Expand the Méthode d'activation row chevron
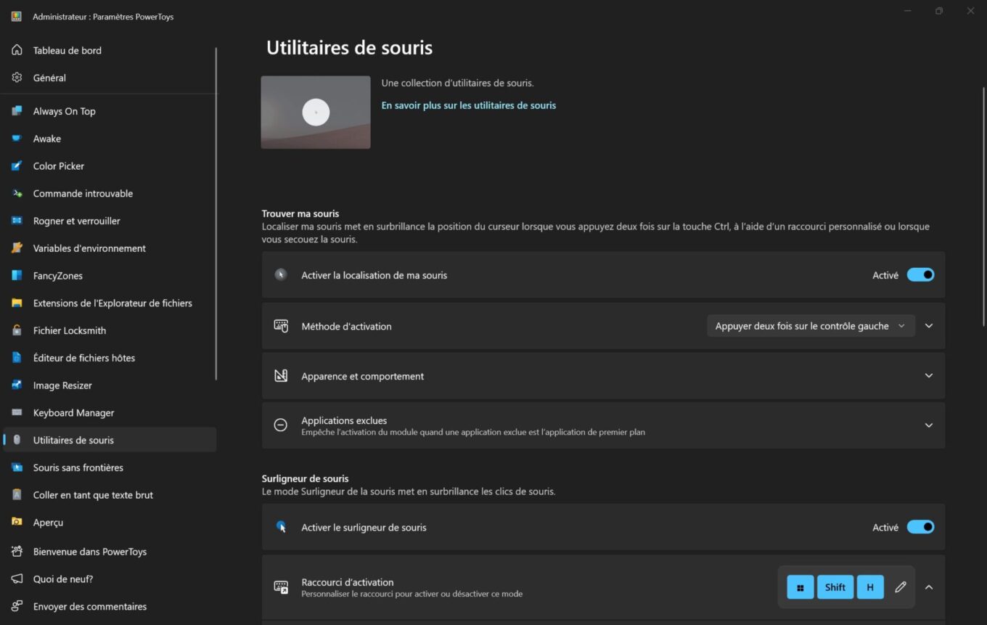 pos(929,326)
